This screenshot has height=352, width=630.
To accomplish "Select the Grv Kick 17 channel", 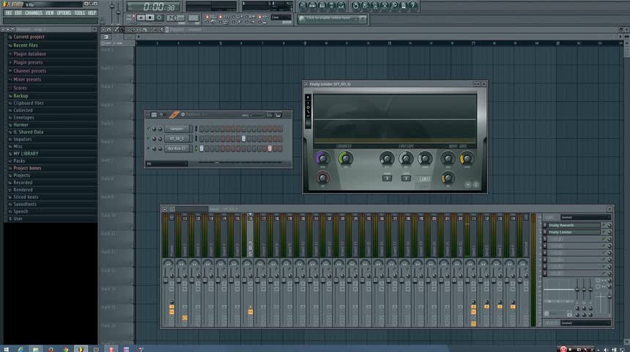I will pos(178,148).
